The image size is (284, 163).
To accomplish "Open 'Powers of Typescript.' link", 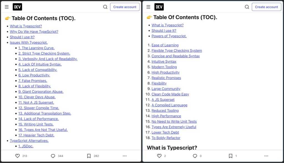I will point(169,36).
